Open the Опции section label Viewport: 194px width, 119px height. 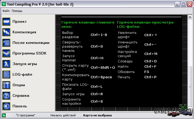pos(19,85)
